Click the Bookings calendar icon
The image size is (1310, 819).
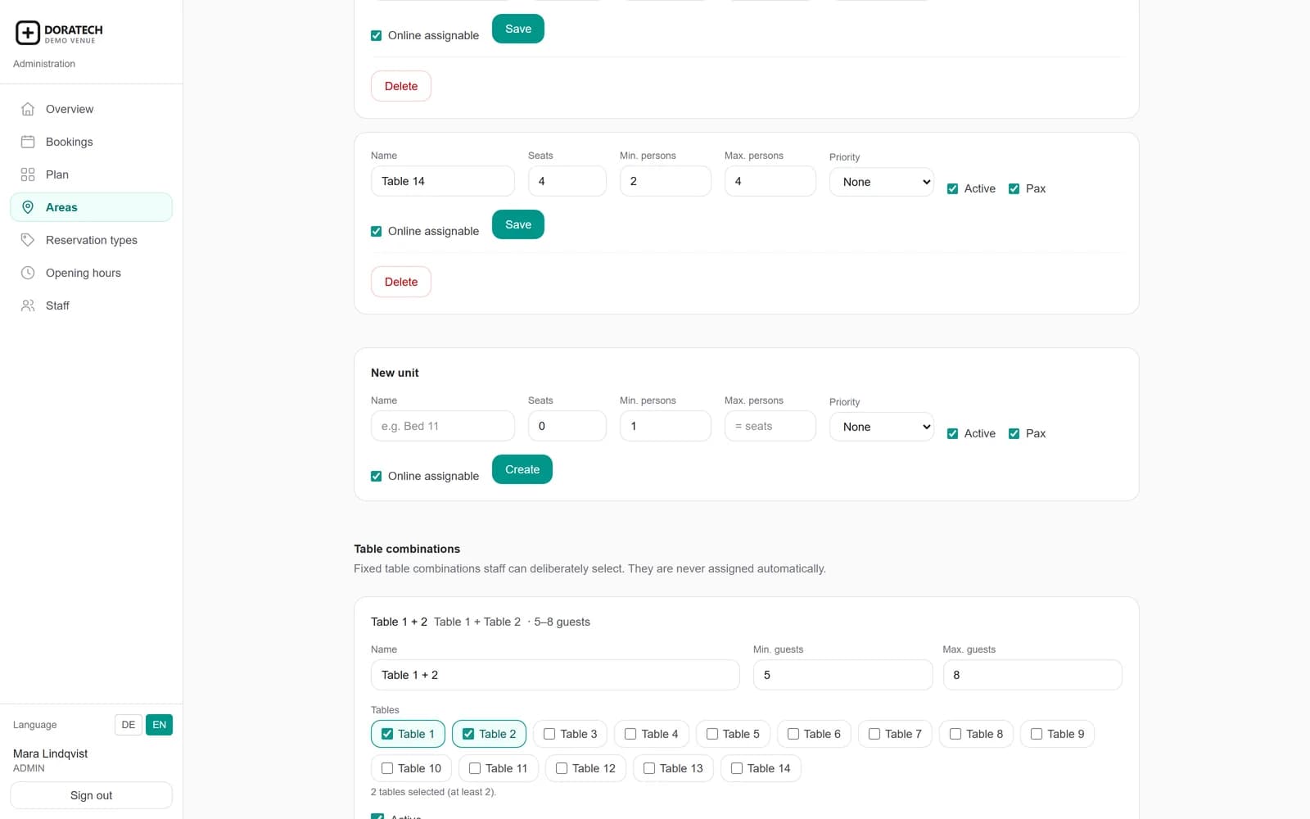28,142
